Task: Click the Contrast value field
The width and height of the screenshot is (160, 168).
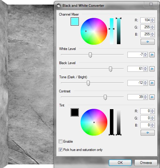Action: point(135,97)
